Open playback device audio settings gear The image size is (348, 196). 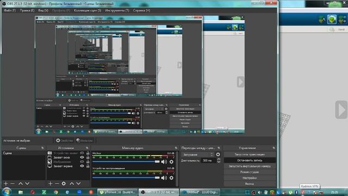point(171,178)
